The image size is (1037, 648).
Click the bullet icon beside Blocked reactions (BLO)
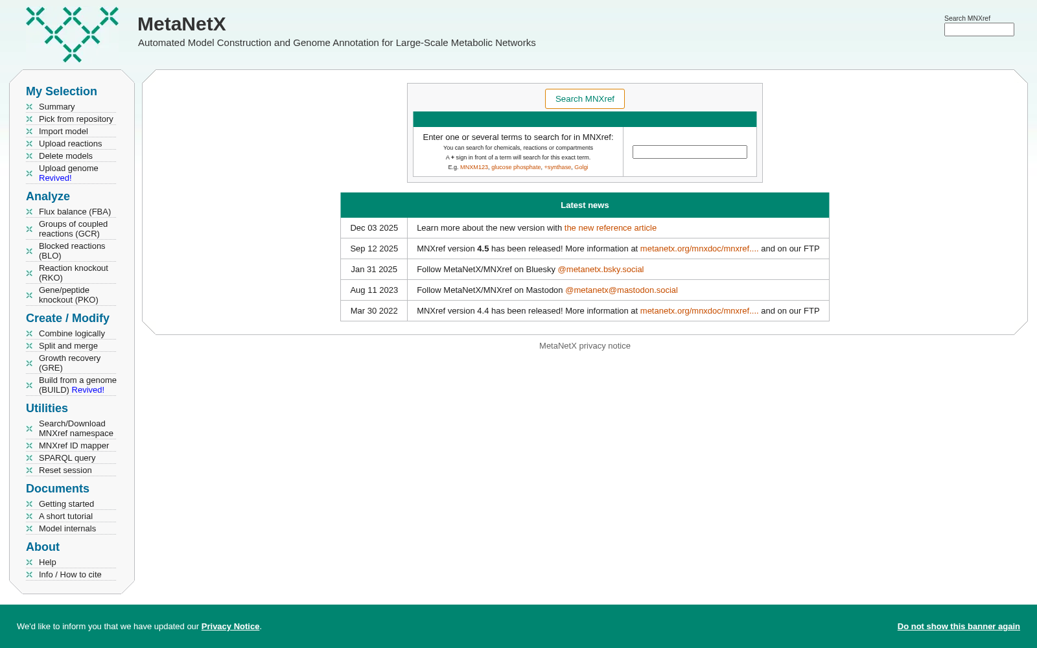(x=29, y=251)
